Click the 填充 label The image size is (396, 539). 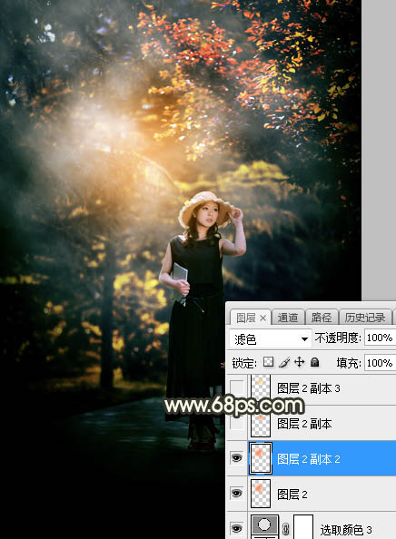tap(348, 363)
